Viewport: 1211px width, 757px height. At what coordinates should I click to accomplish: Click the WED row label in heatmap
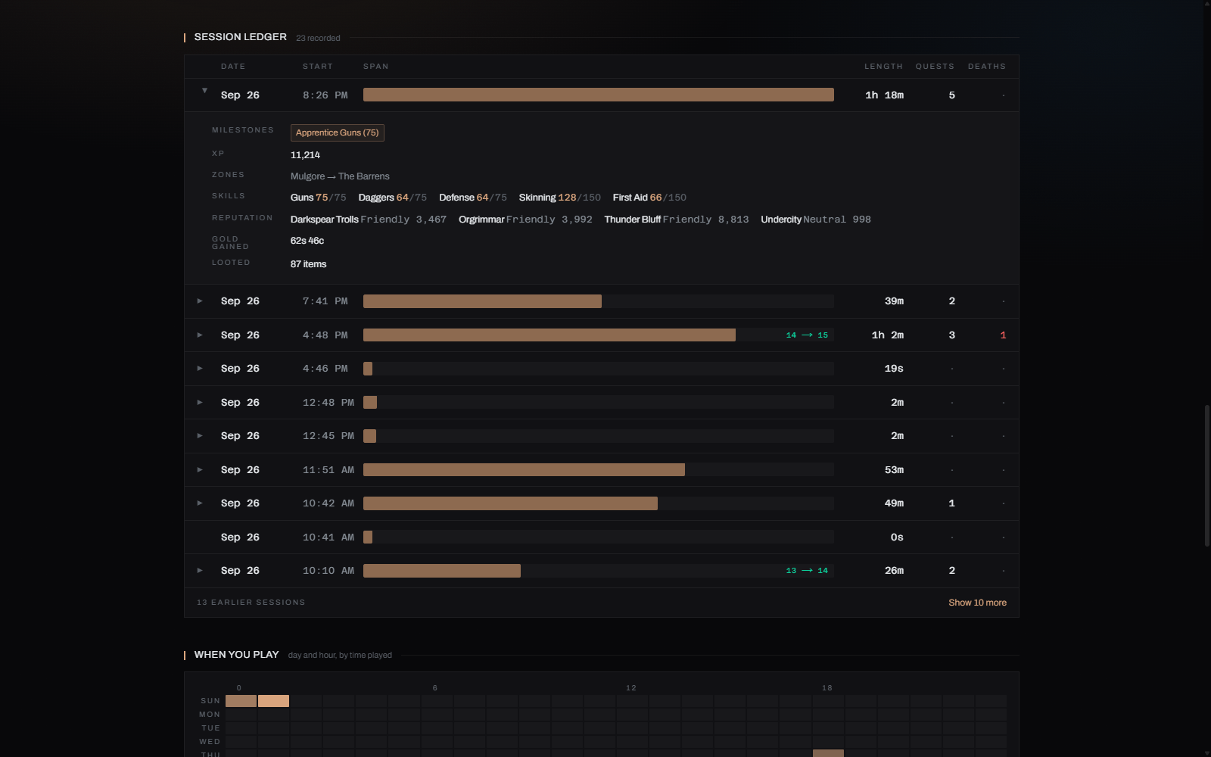pos(210,742)
